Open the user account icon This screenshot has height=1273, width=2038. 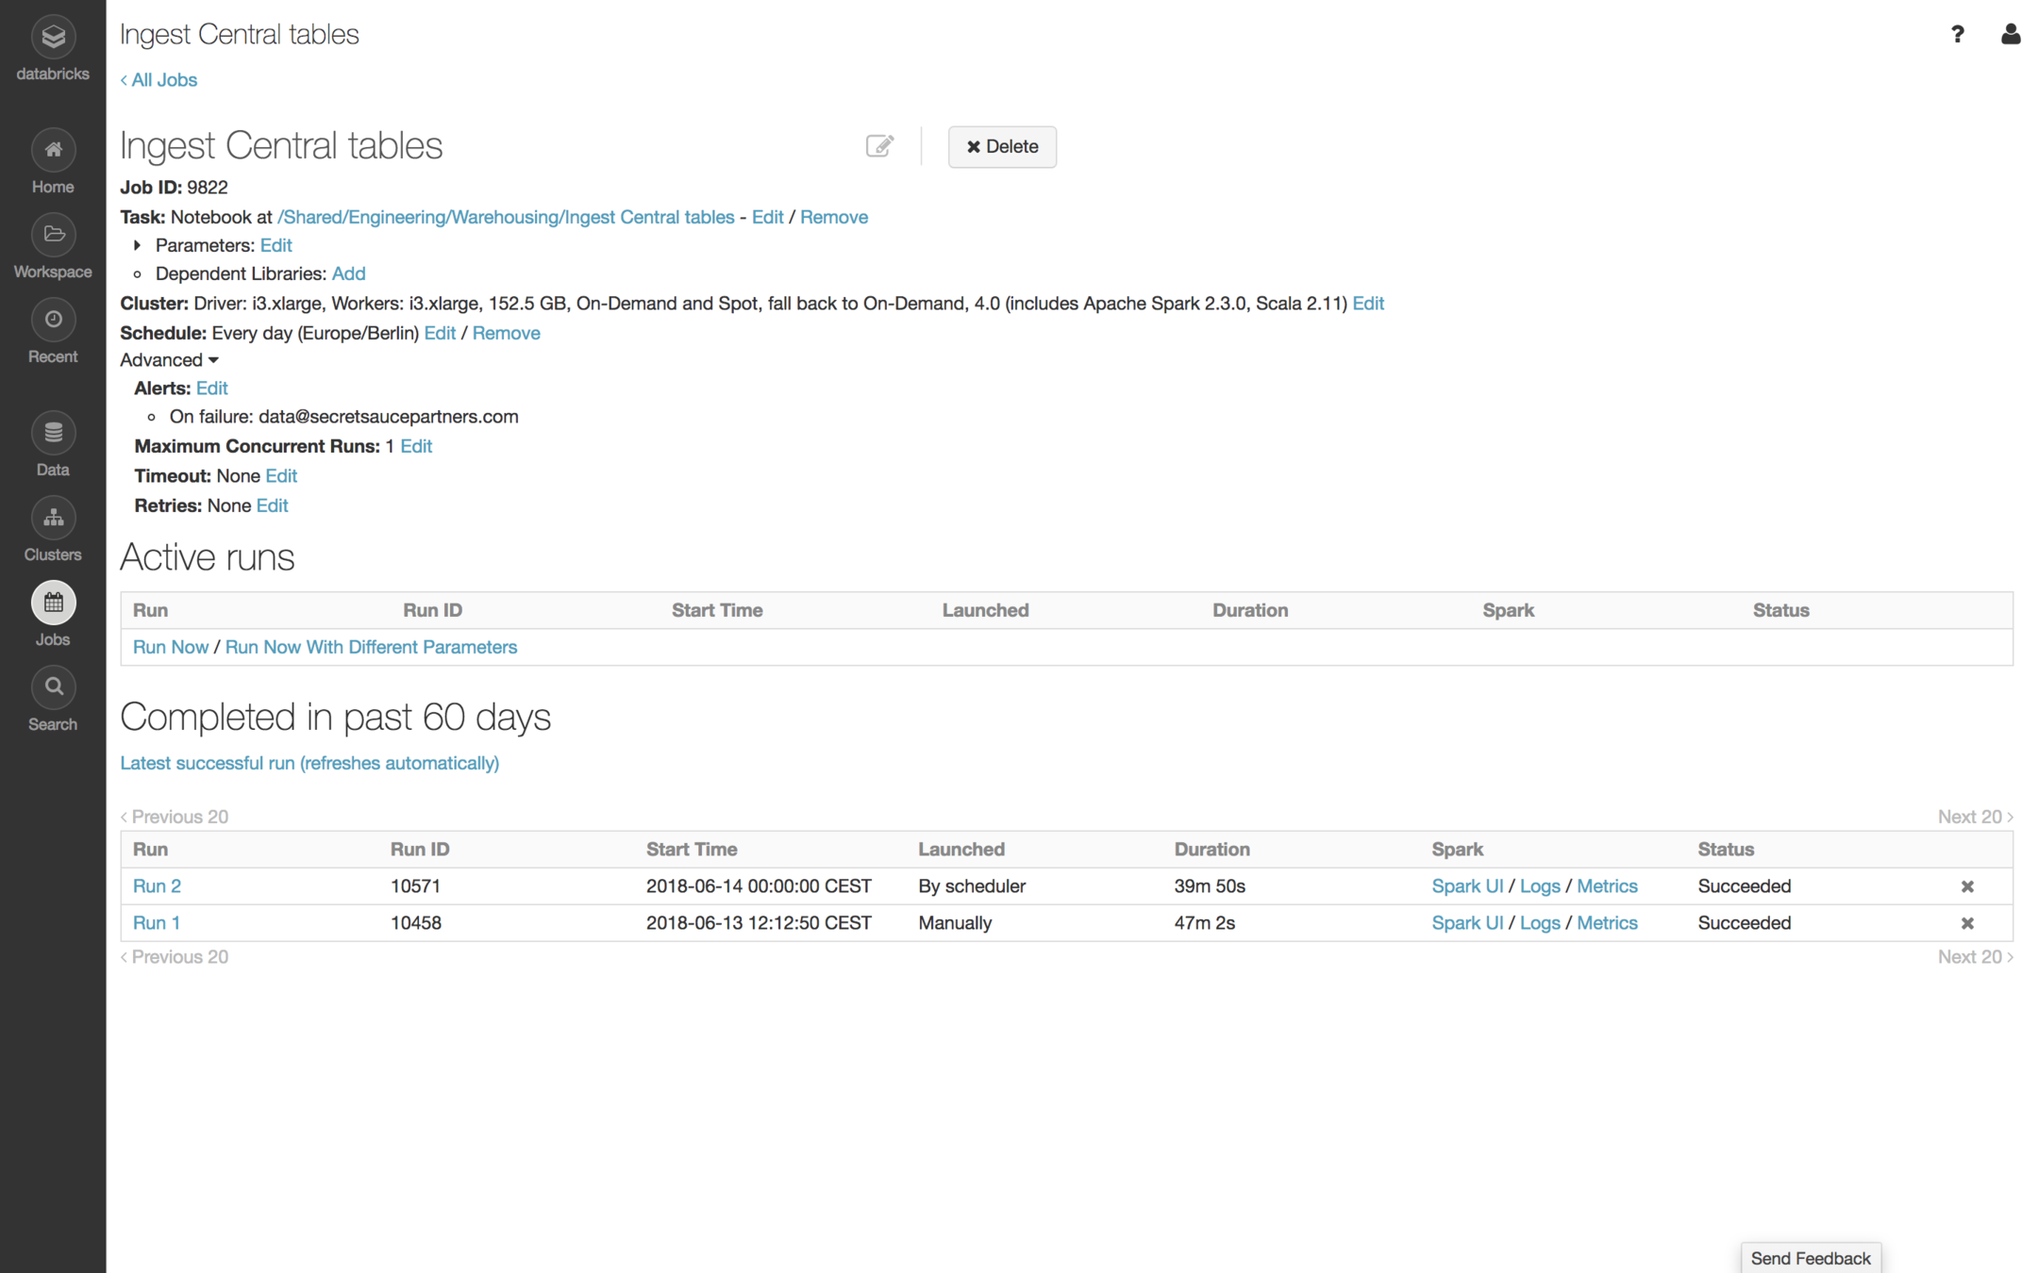[2010, 35]
